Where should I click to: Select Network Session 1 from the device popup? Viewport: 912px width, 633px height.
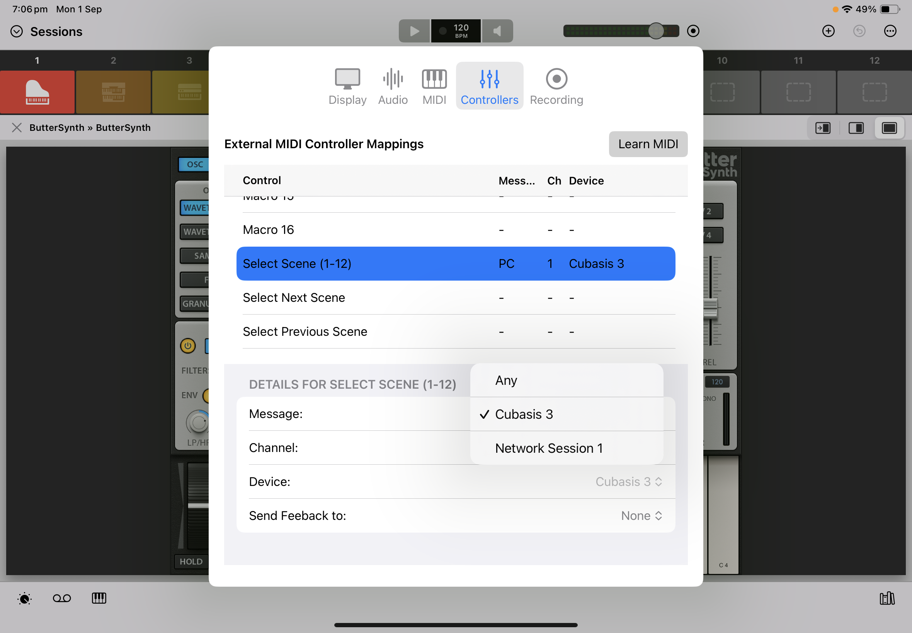[x=549, y=448]
